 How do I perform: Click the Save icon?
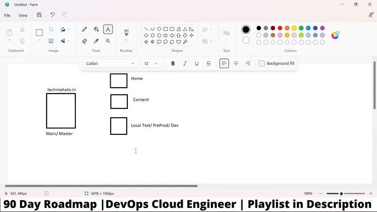(x=39, y=15)
